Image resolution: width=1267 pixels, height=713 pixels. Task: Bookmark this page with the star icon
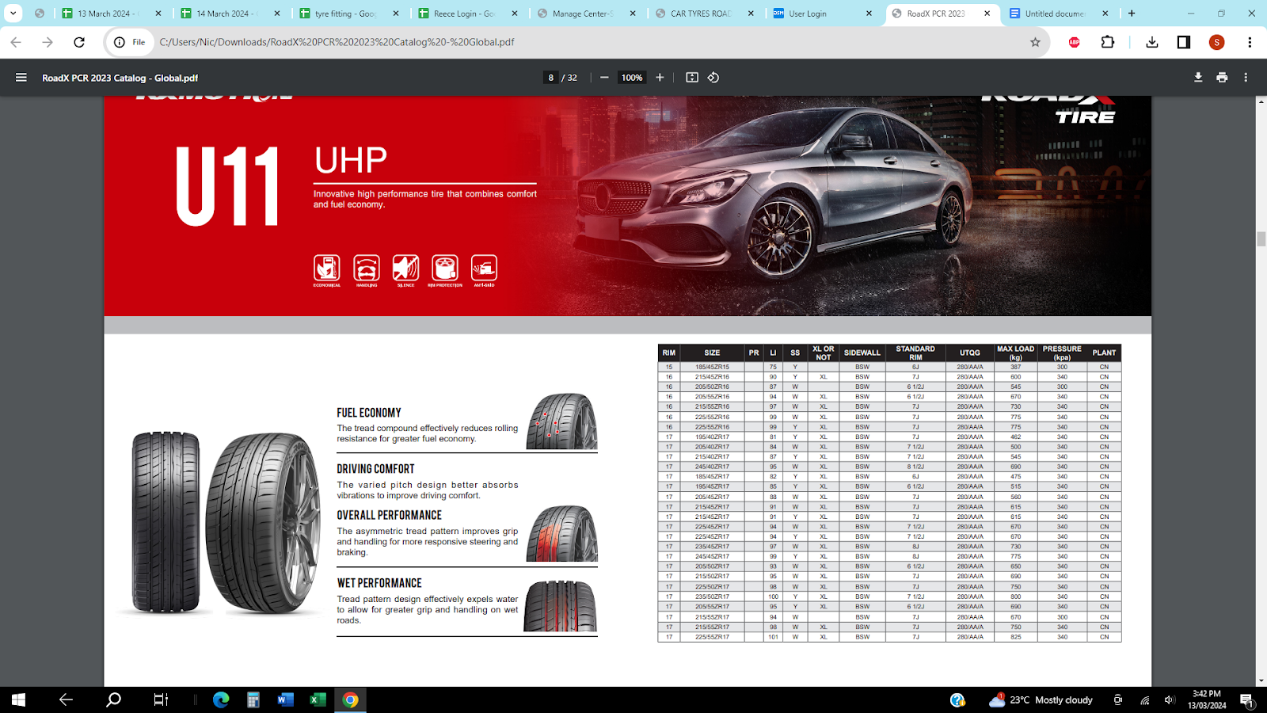[x=1035, y=42]
